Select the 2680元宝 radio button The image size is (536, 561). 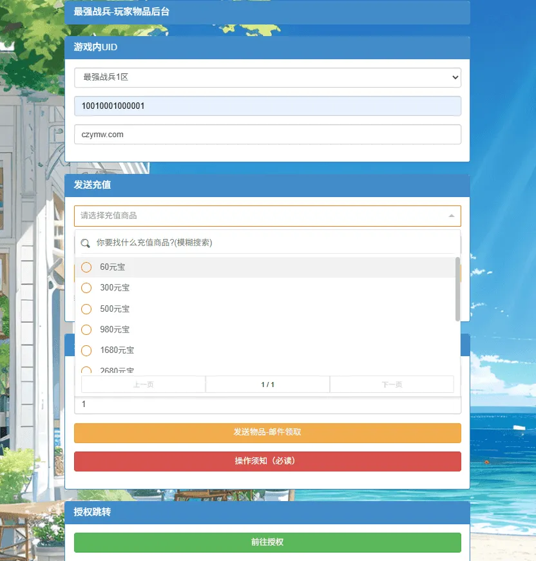tap(86, 370)
